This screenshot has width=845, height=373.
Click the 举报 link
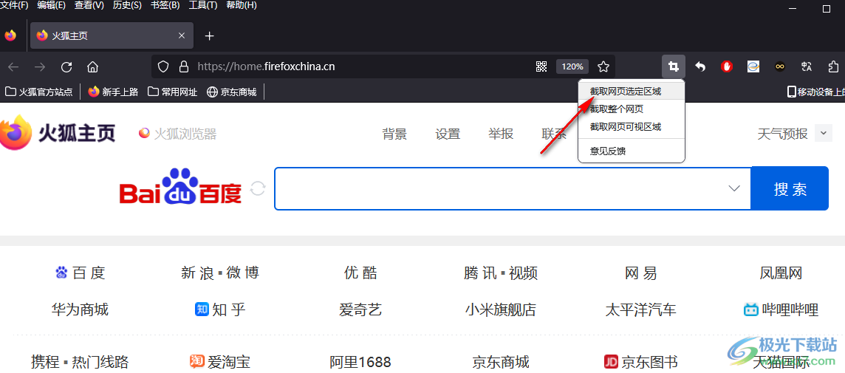click(x=501, y=134)
